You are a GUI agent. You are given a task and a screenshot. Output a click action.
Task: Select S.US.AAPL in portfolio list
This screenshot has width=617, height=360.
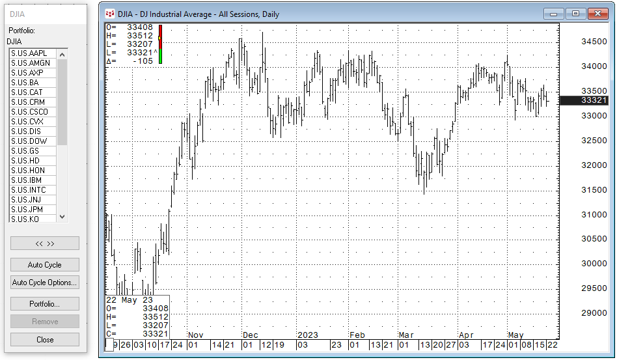pos(33,53)
